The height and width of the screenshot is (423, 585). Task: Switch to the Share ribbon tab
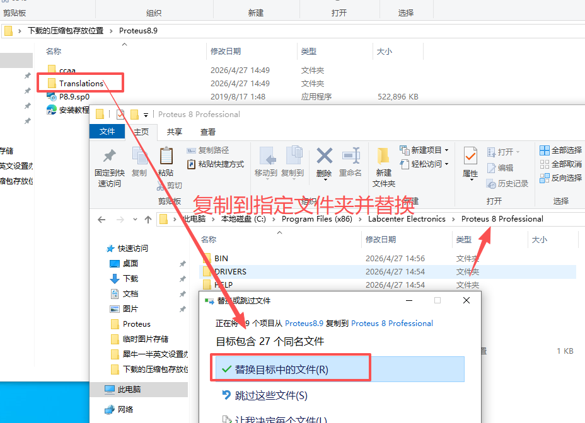click(x=174, y=132)
